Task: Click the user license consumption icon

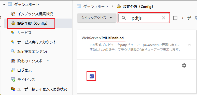Action: pyautogui.click(x=13, y=89)
